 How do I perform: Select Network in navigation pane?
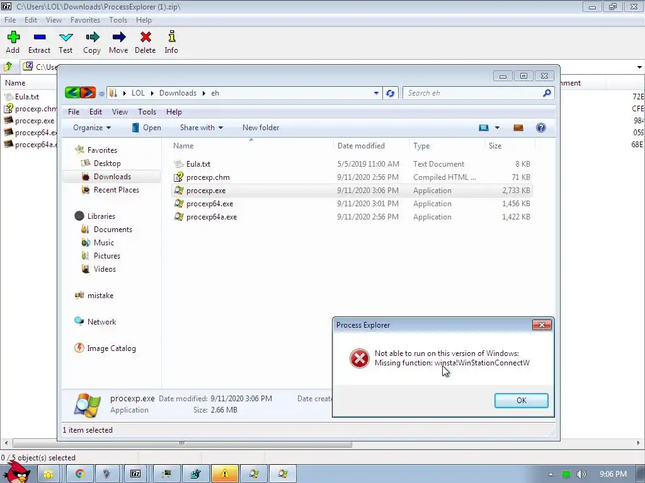pyautogui.click(x=101, y=322)
